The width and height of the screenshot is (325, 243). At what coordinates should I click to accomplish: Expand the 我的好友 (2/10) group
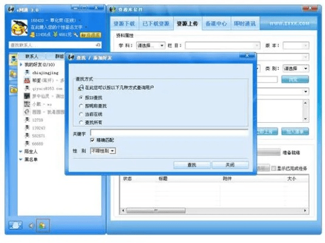click(x=21, y=64)
